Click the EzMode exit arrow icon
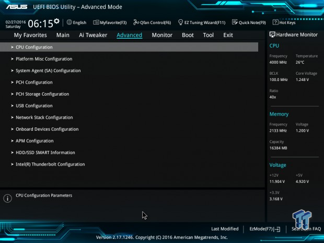 [277, 229]
